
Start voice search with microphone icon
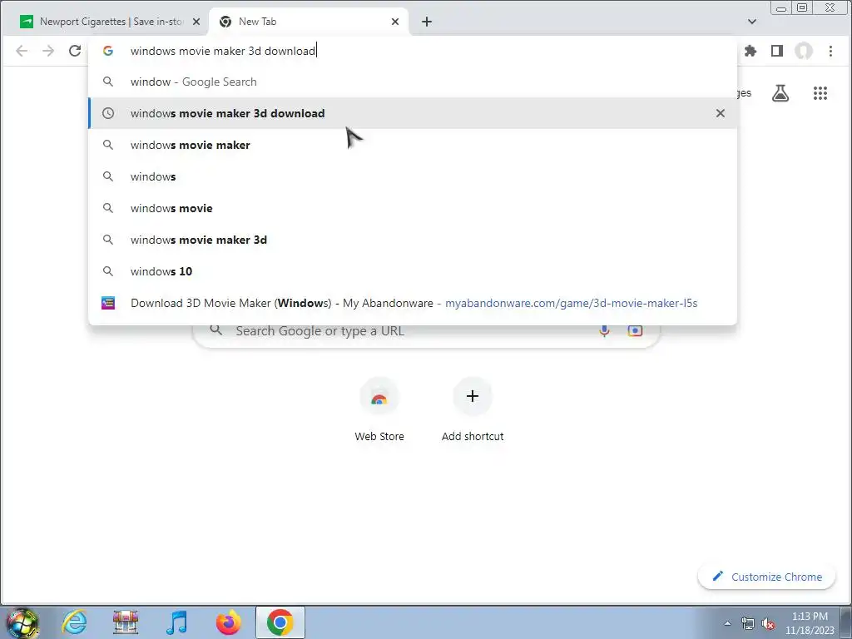[604, 331]
